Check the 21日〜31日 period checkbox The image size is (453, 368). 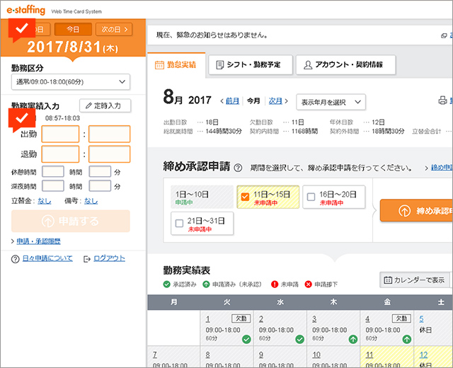point(179,224)
